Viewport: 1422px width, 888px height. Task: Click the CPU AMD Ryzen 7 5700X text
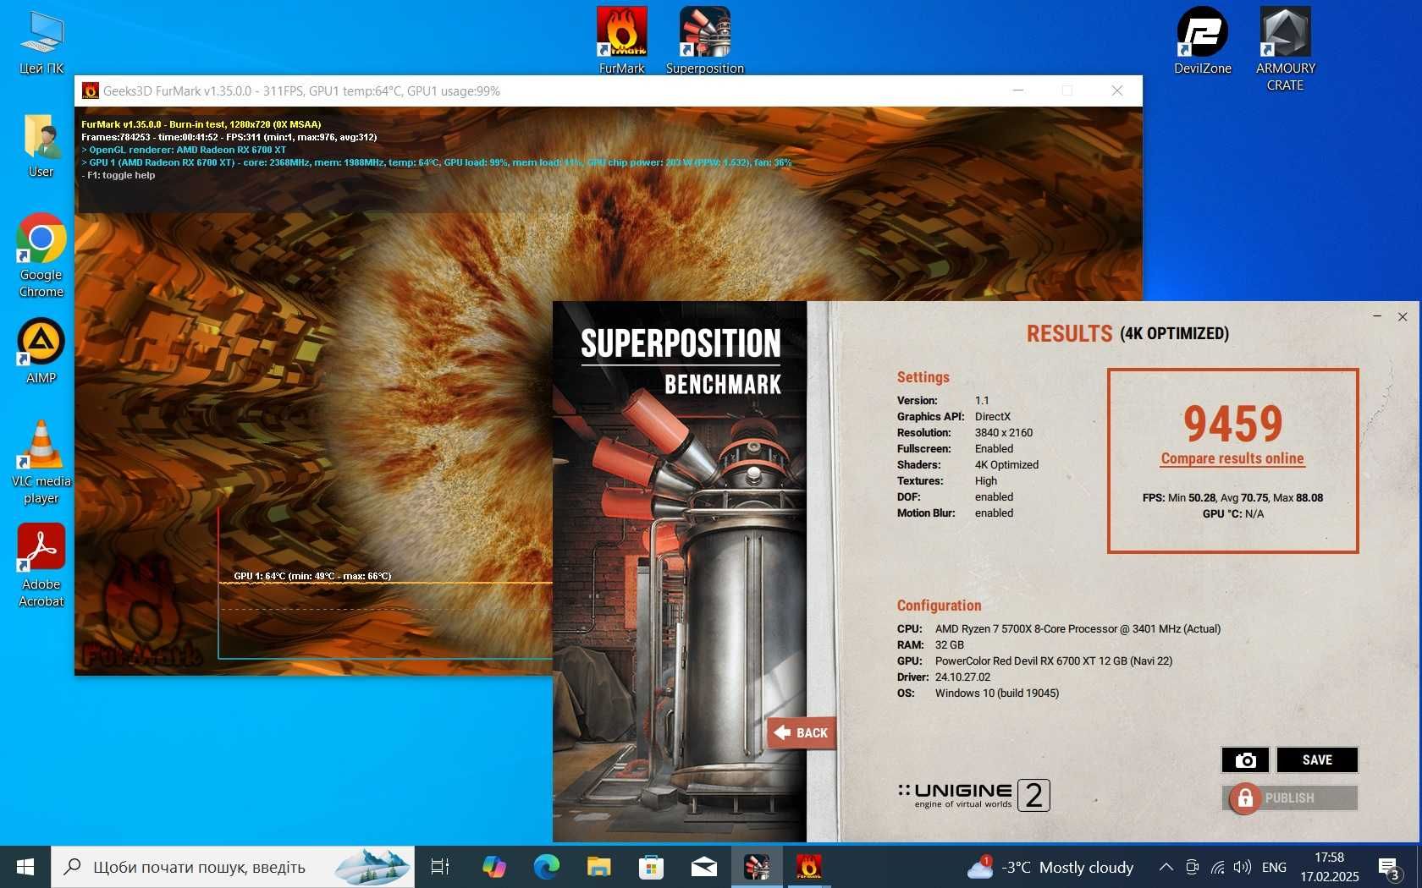click(x=1078, y=628)
